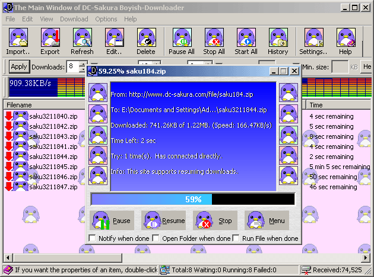The width and height of the screenshot is (374, 277).
Task: Click '46 sec remaining' time entry
Action: 333,187
